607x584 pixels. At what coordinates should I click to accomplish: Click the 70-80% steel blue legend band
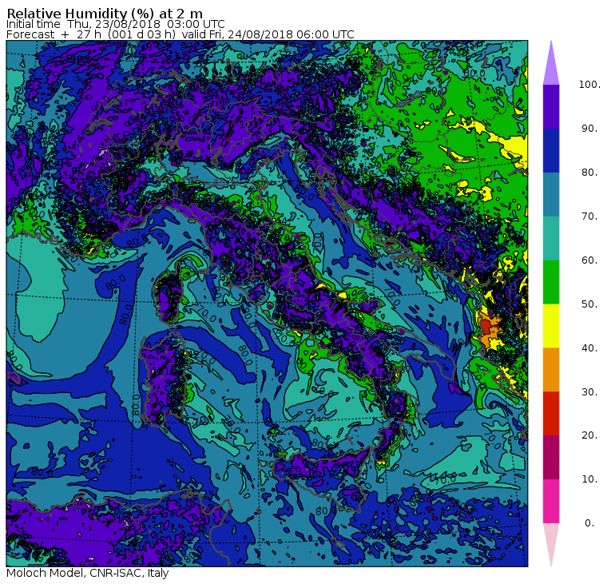(x=551, y=194)
